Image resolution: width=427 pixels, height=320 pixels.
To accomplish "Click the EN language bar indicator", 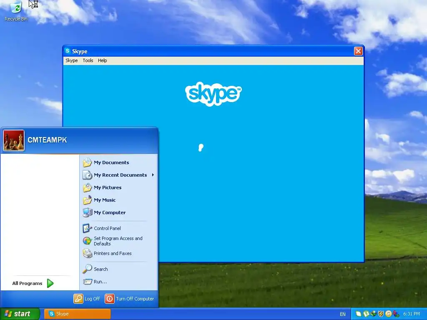I will [x=343, y=314].
